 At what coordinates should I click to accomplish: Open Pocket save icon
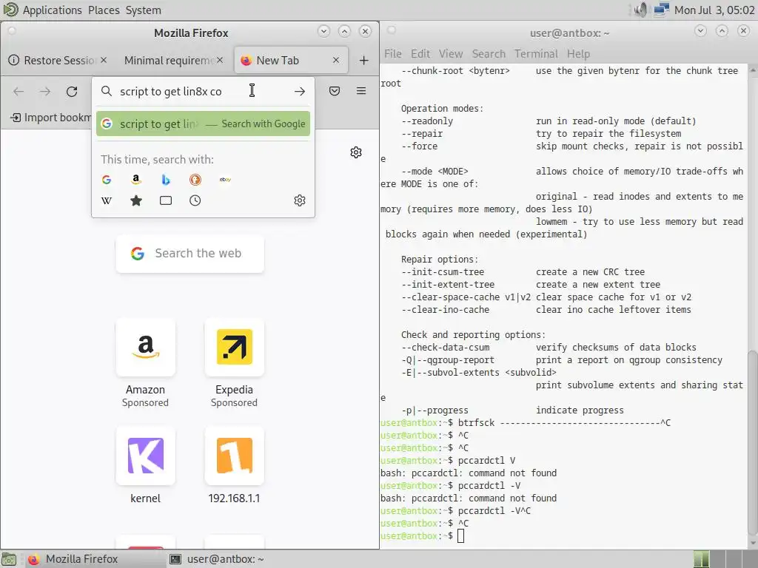[335, 91]
